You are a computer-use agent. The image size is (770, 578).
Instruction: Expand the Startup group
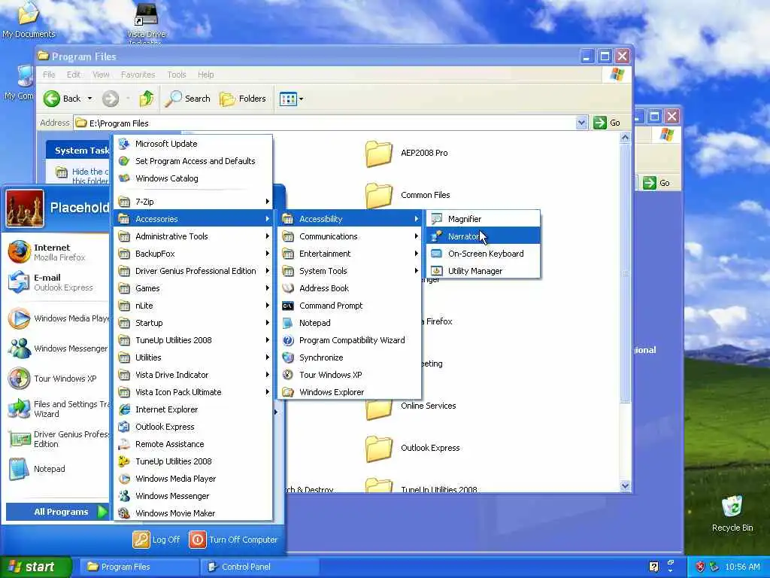(x=193, y=323)
